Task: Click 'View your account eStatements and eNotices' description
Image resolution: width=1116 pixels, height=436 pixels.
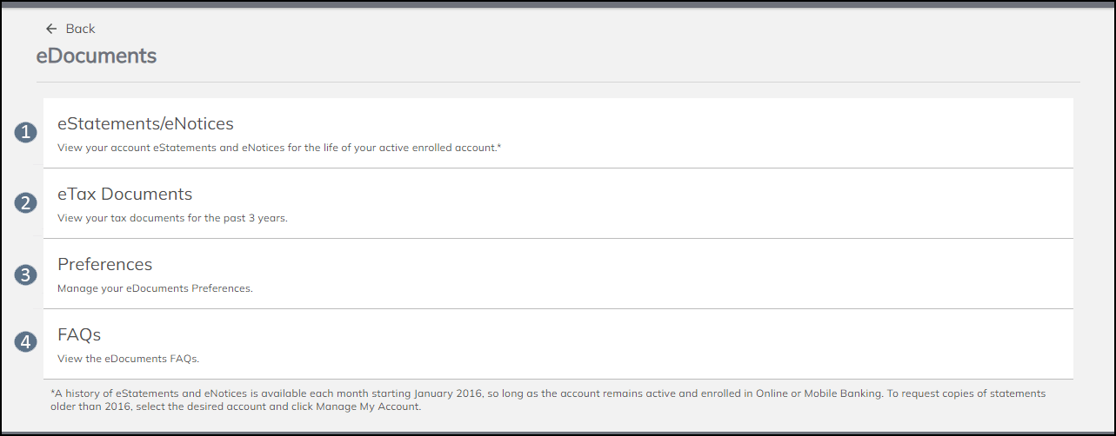Action: pyautogui.click(x=279, y=148)
